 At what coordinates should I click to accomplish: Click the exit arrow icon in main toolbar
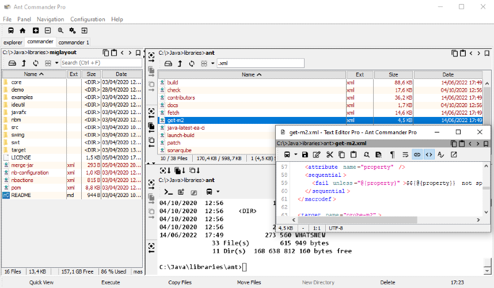84,31
